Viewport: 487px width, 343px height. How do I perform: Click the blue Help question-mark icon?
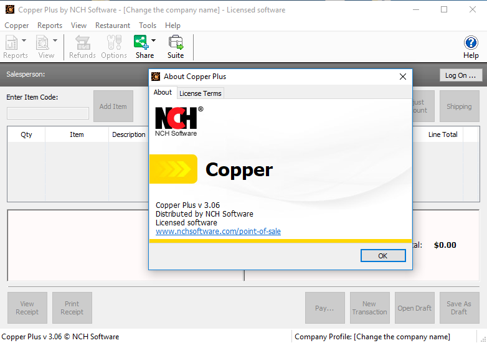pyautogui.click(x=471, y=43)
